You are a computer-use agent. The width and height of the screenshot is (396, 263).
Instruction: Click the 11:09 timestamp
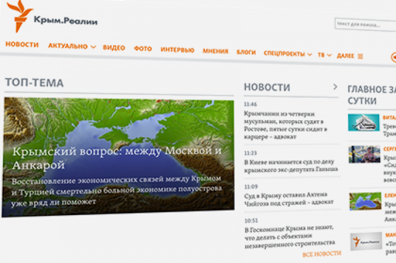pos(251,187)
